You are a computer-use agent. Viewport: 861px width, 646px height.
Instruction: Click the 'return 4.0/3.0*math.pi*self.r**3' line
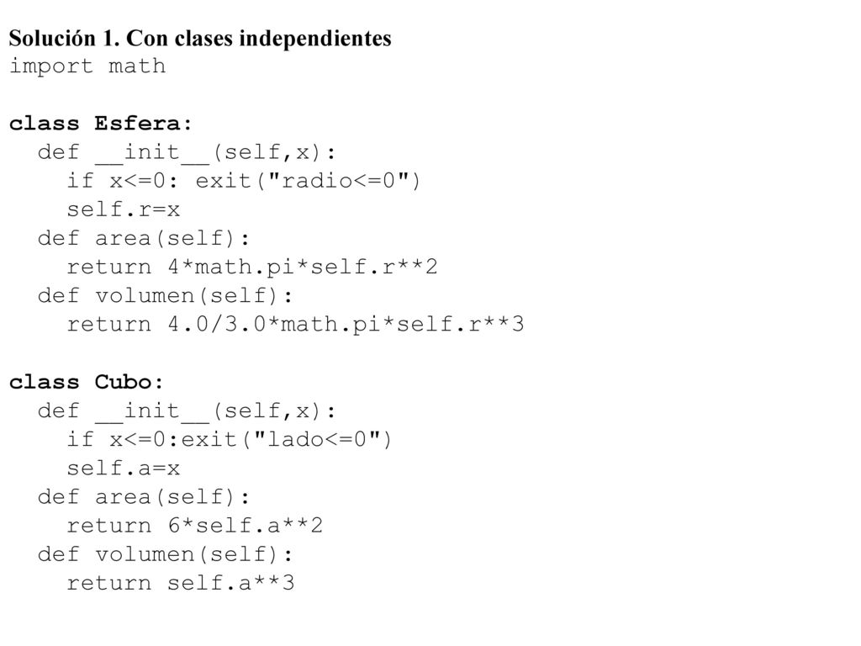[x=295, y=325]
